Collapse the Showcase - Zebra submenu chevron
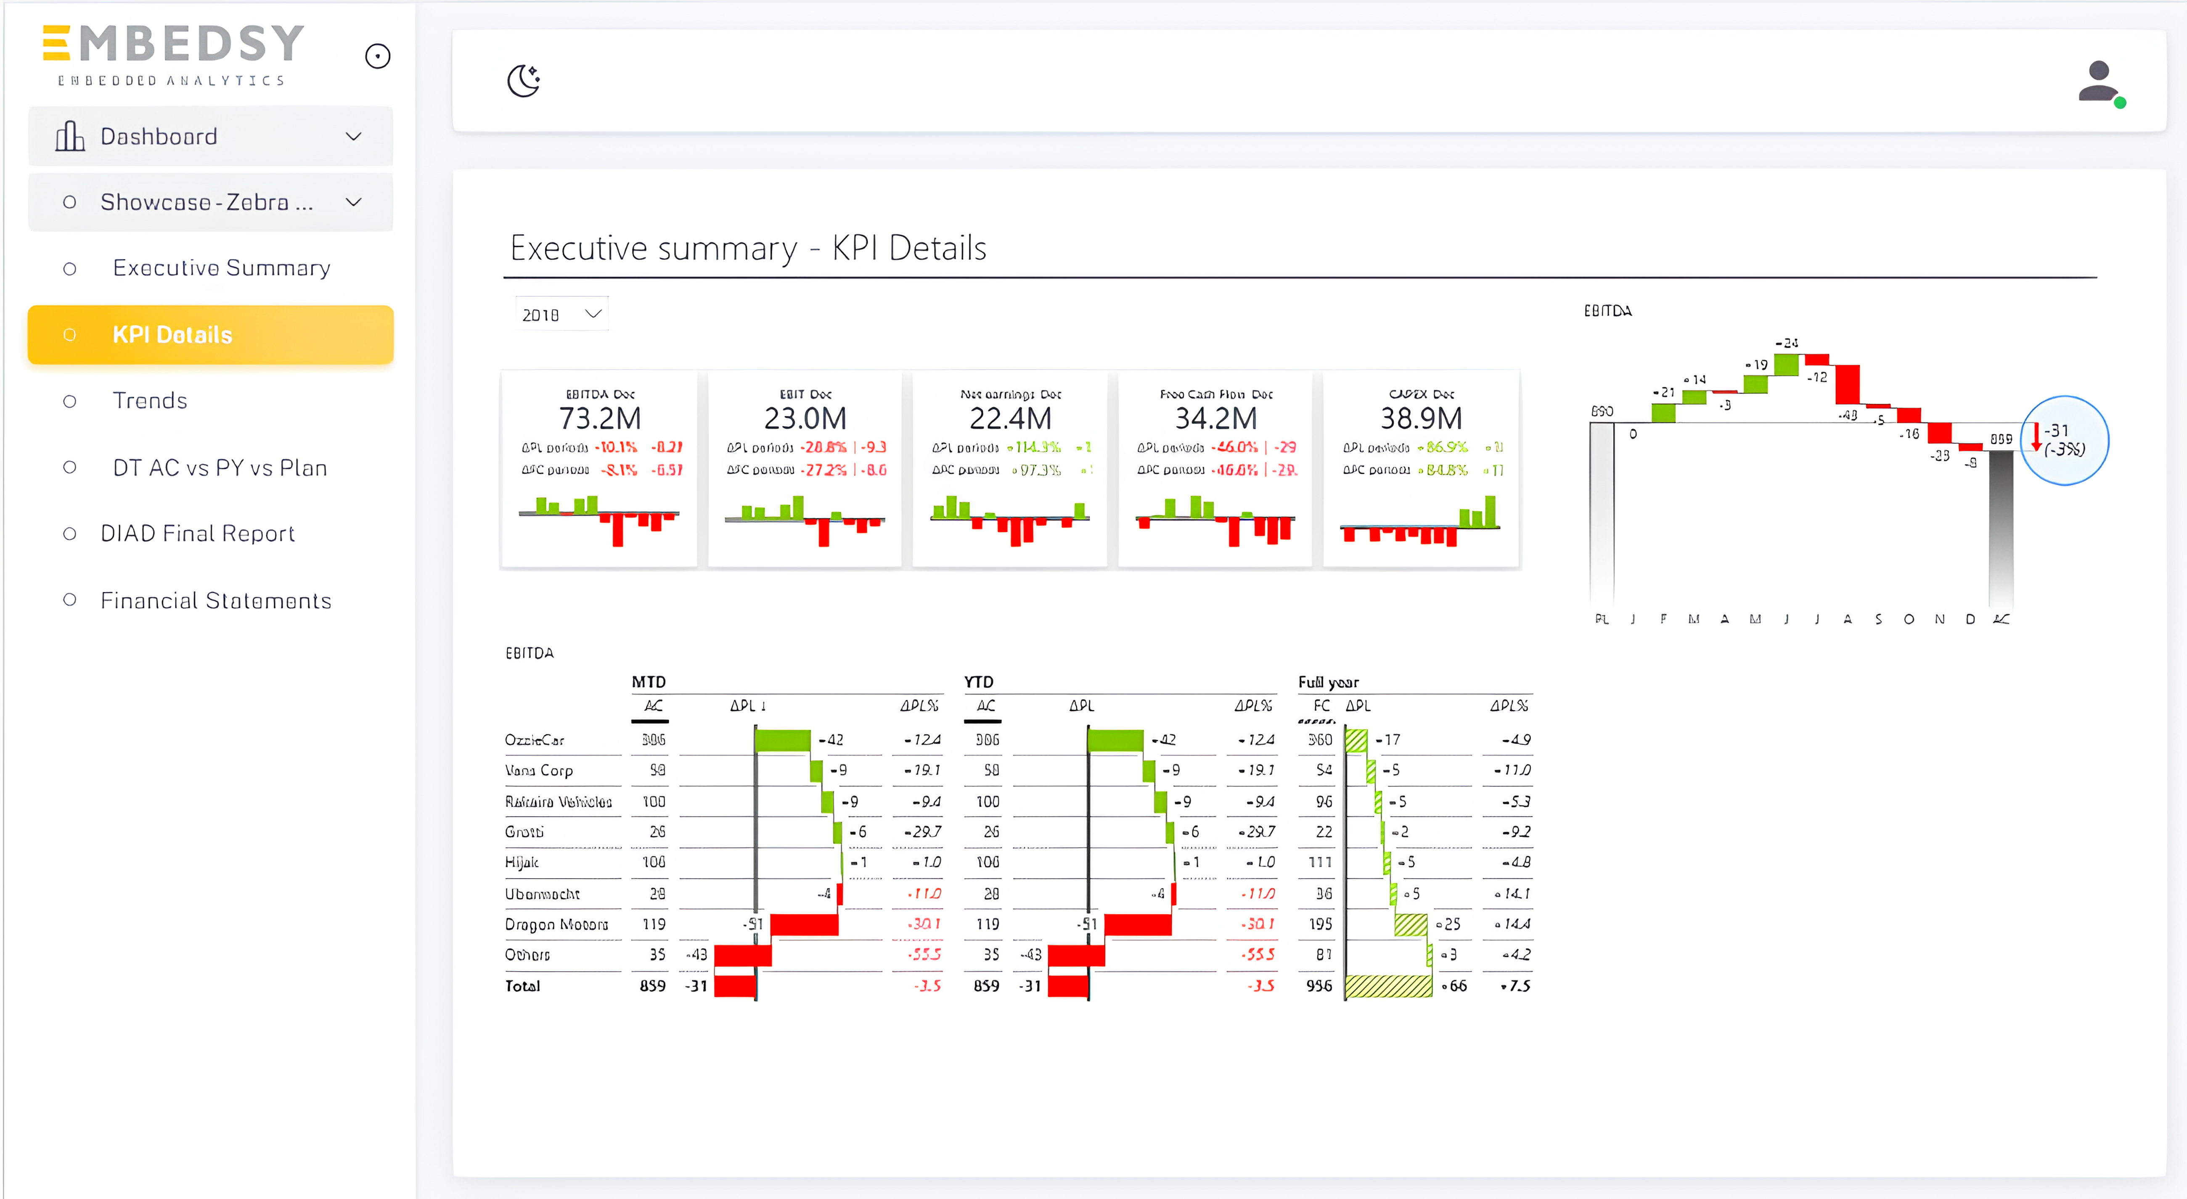 354,202
